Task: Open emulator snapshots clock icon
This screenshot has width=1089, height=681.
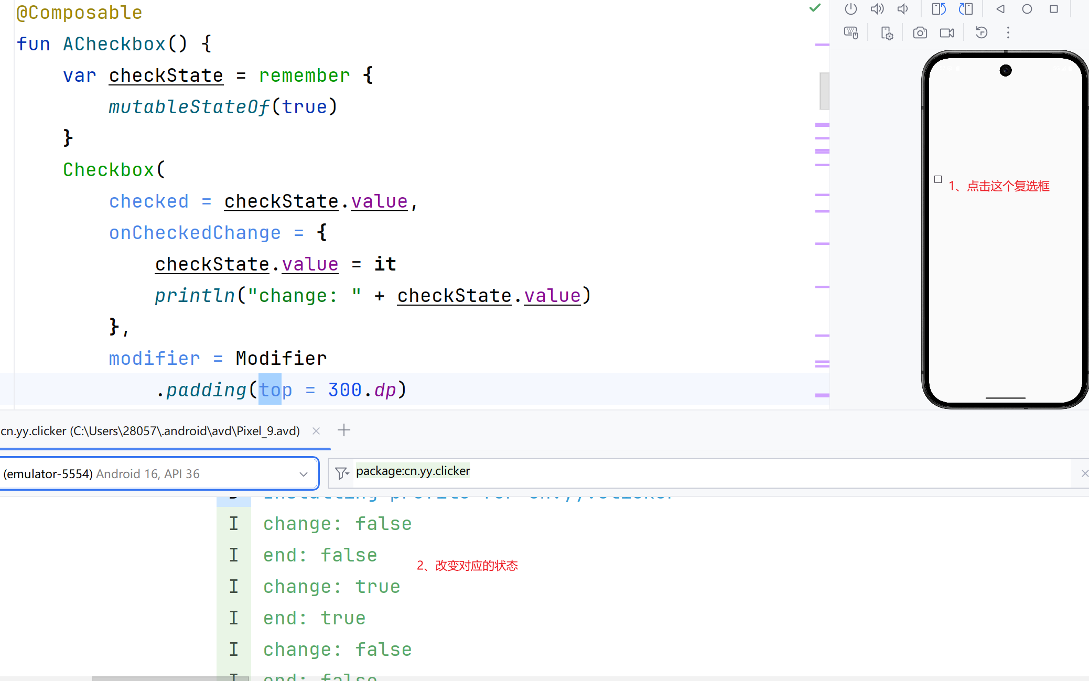Action: [982, 33]
